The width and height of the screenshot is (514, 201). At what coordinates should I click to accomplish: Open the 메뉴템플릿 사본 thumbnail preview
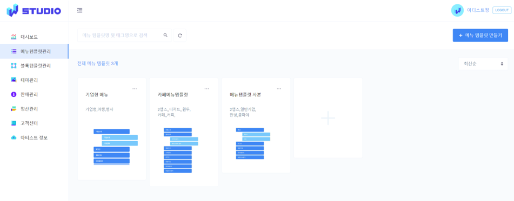click(253, 143)
